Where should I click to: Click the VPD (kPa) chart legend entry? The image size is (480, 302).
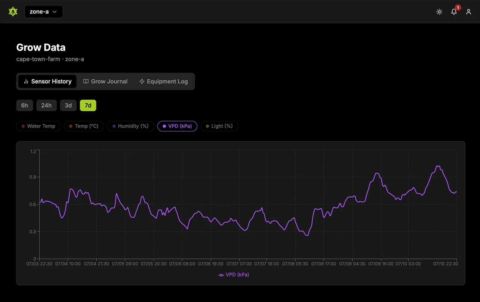coord(234,275)
